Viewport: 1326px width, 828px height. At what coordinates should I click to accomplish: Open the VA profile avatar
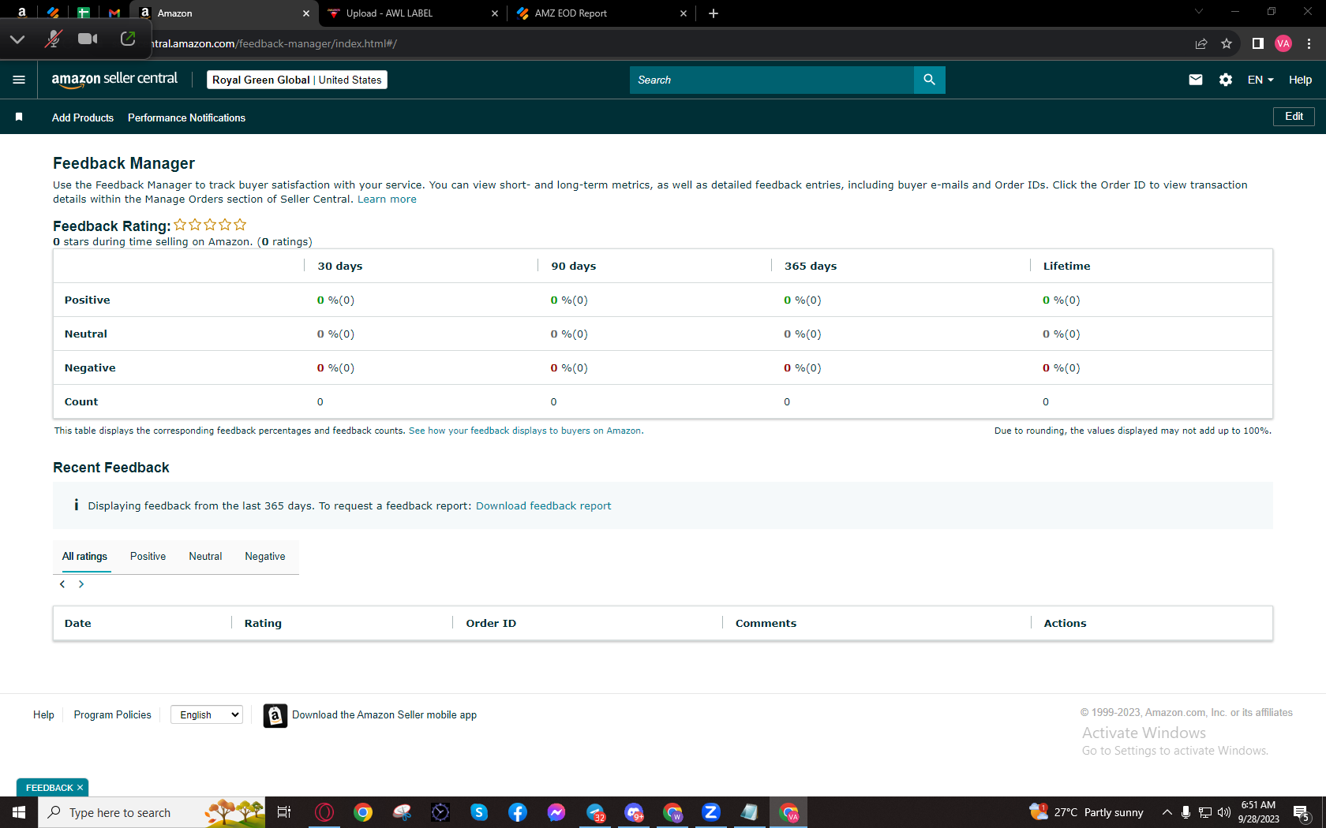(x=1283, y=43)
